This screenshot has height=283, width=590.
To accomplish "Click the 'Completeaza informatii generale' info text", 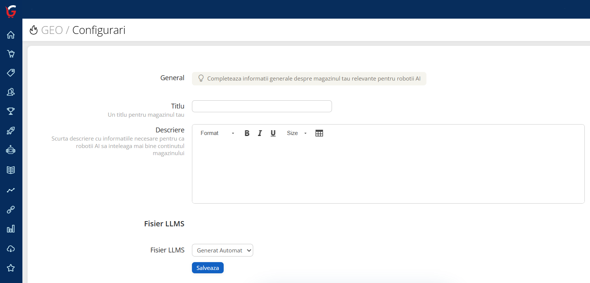I will pos(314,79).
